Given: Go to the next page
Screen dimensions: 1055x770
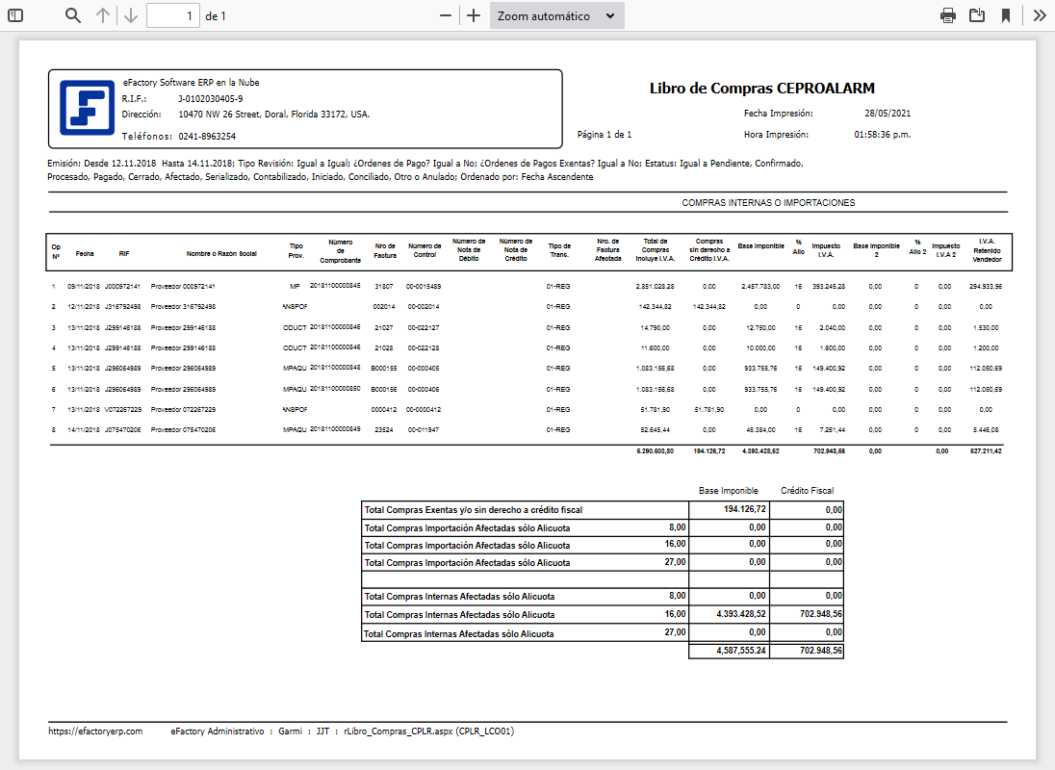Looking at the screenshot, I should (x=132, y=15).
